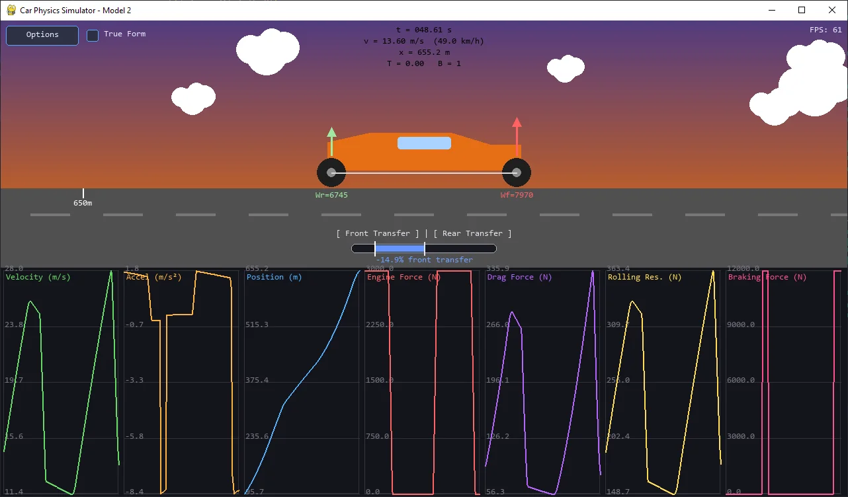The width and height of the screenshot is (848, 497).
Task: Click the red front weight arrow
Action: pyautogui.click(x=517, y=136)
